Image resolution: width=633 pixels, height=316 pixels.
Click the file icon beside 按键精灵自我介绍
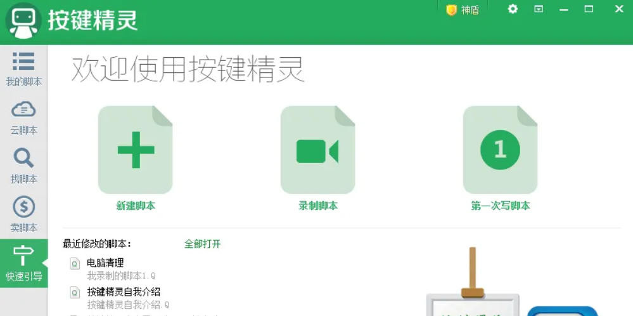pyautogui.click(x=75, y=293)
